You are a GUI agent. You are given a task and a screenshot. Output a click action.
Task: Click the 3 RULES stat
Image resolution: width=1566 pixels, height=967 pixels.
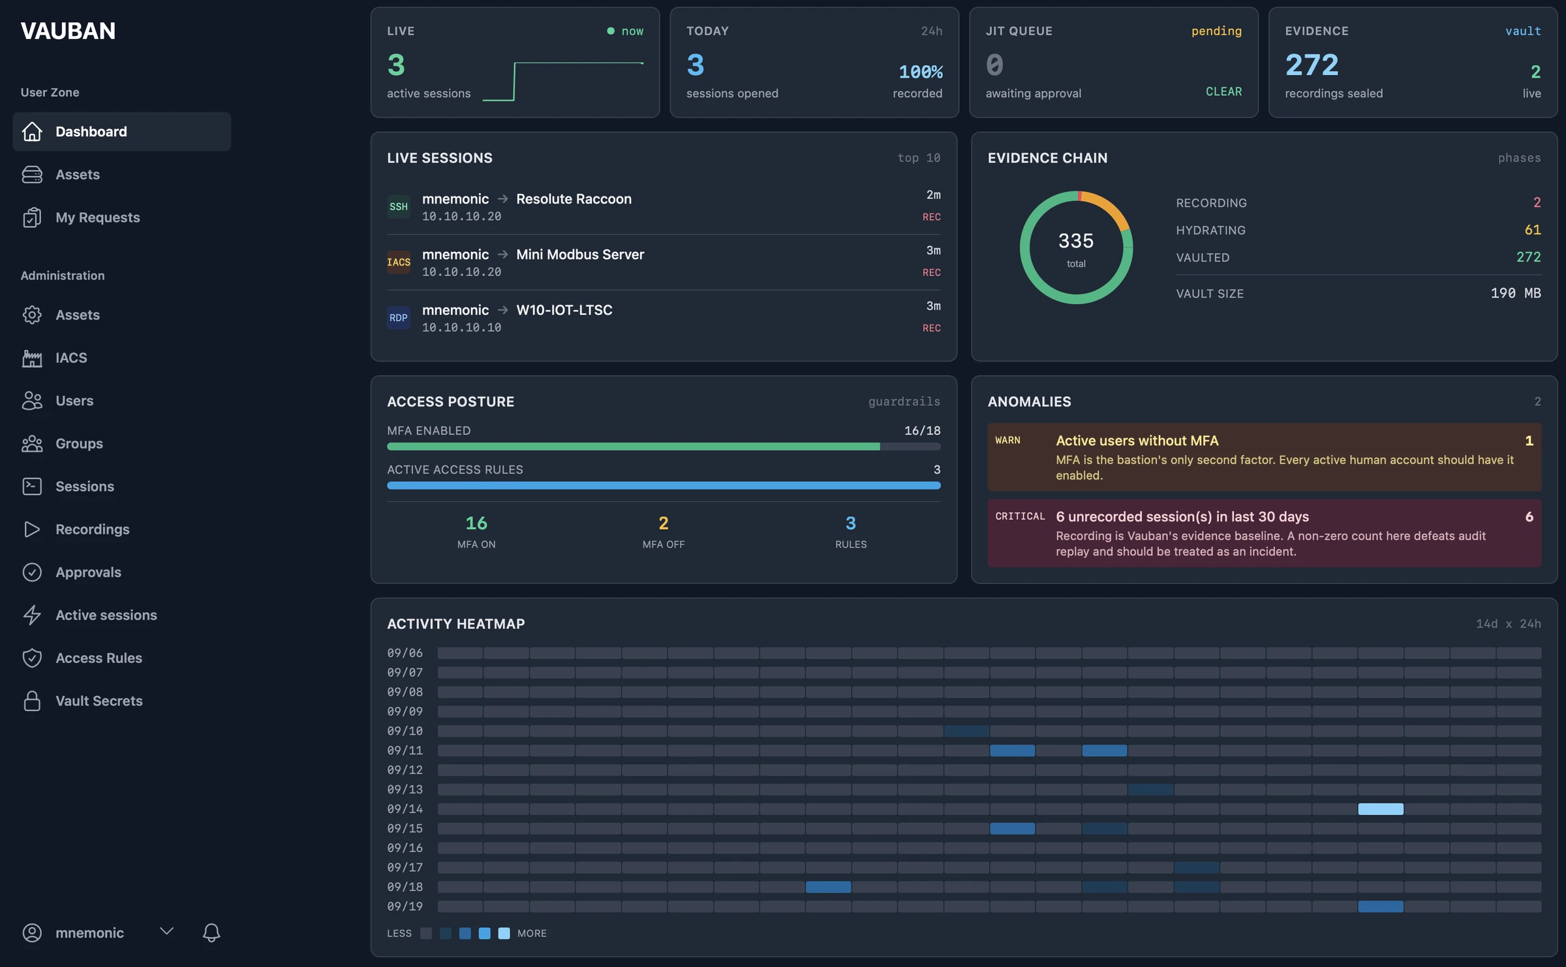coord(851,532)
